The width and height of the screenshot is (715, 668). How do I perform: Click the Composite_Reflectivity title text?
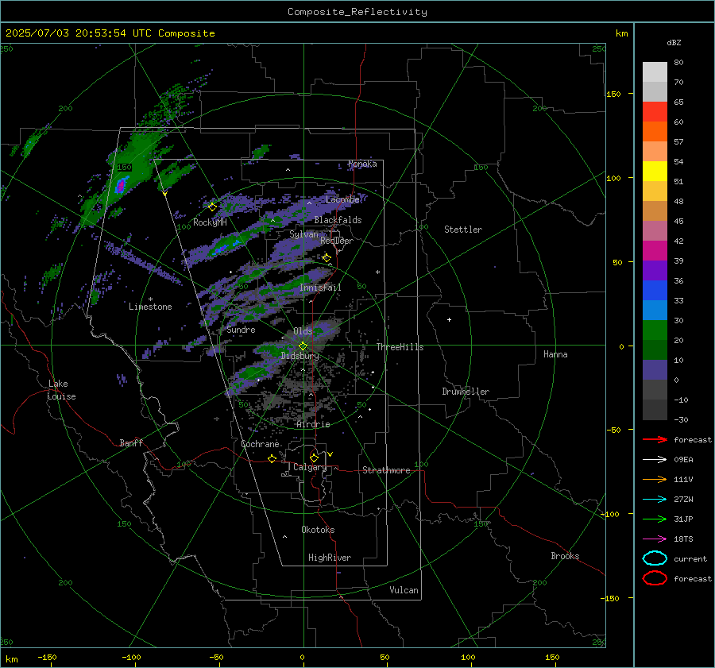[357, 12]
